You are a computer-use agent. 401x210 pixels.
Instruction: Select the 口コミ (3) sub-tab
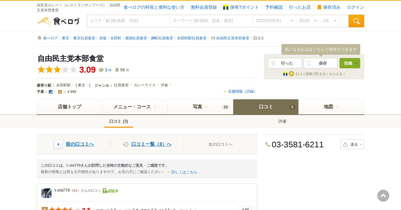tap(119, 121)
